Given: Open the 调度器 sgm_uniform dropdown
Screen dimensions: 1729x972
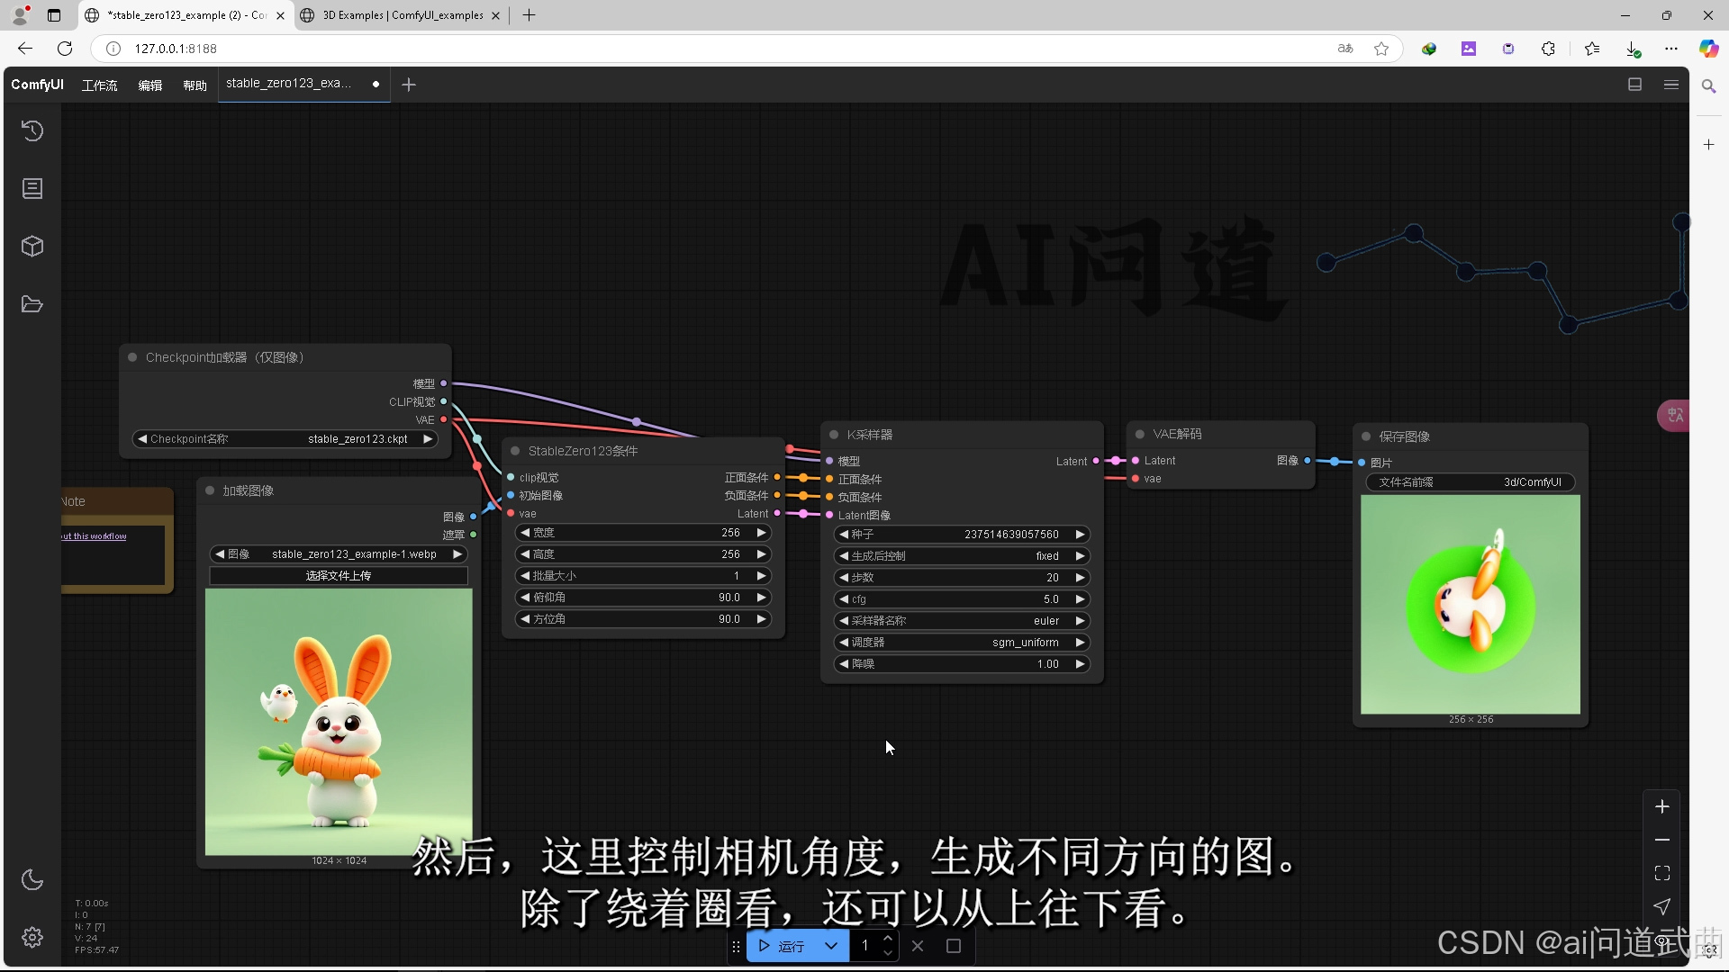Looking at the screenshot, I should point(962,643).
